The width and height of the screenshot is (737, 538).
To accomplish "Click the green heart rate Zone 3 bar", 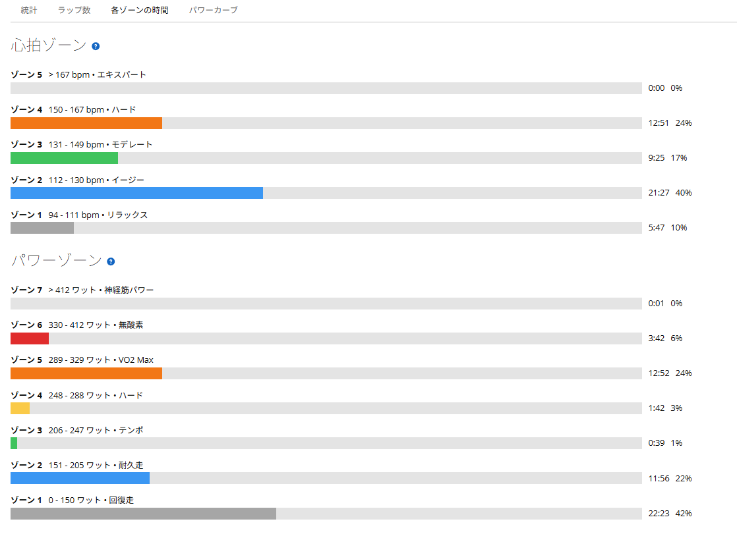I will pyautogui.click(x=64, y=158).
